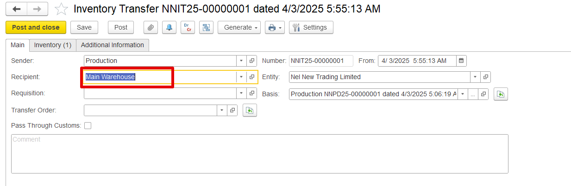Click Post and close button

pos(36,27)
